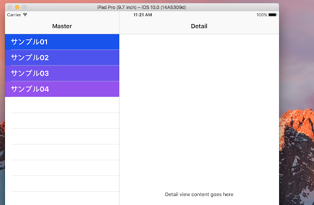
Task: Click the 'Detail view content goes here' label
Action: point(199,194)
